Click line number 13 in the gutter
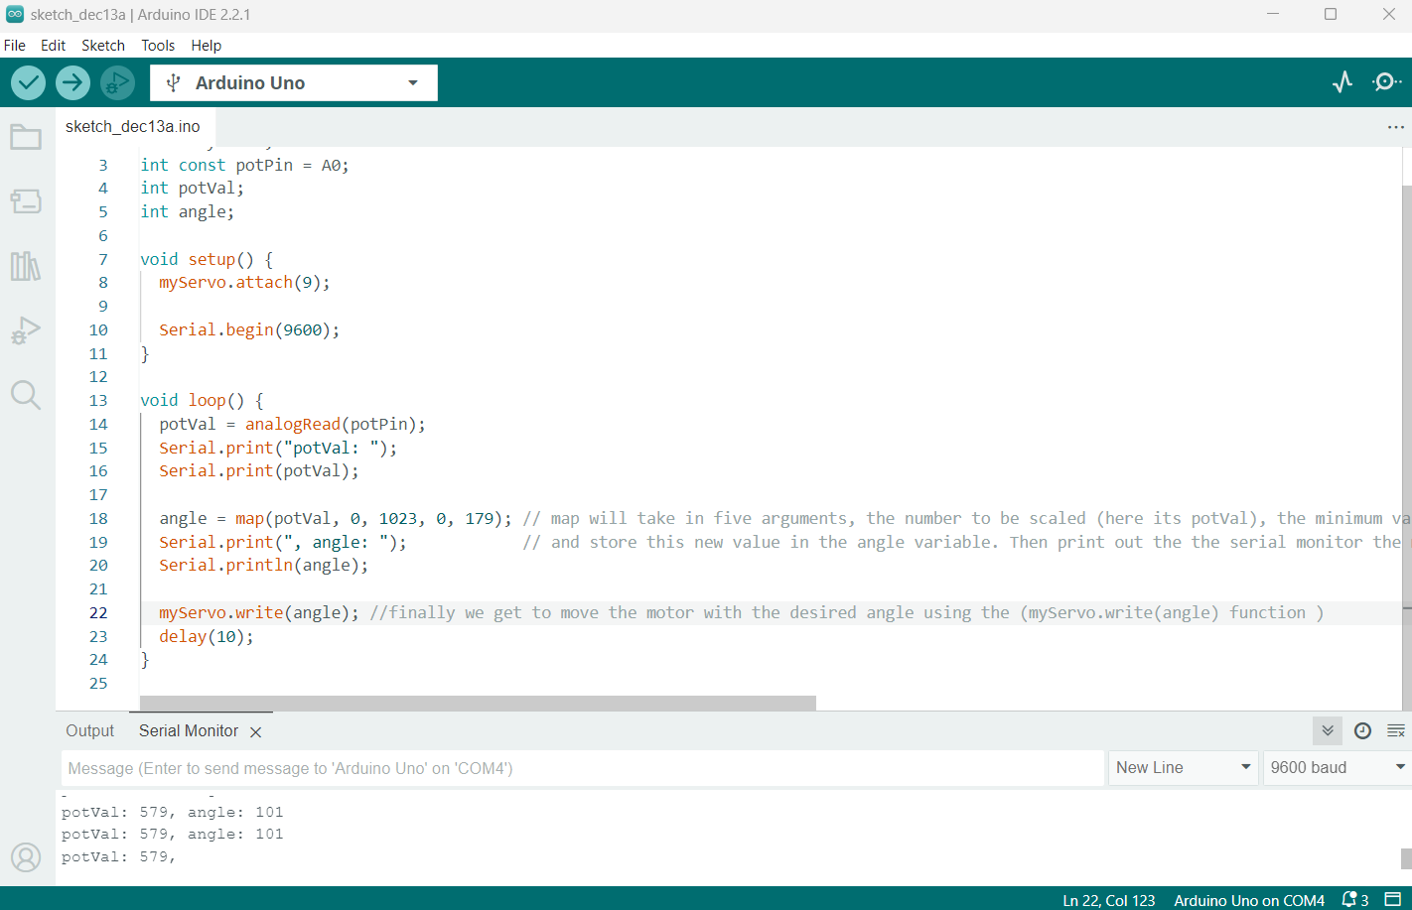1412x910 pixels. pos(98,401)
